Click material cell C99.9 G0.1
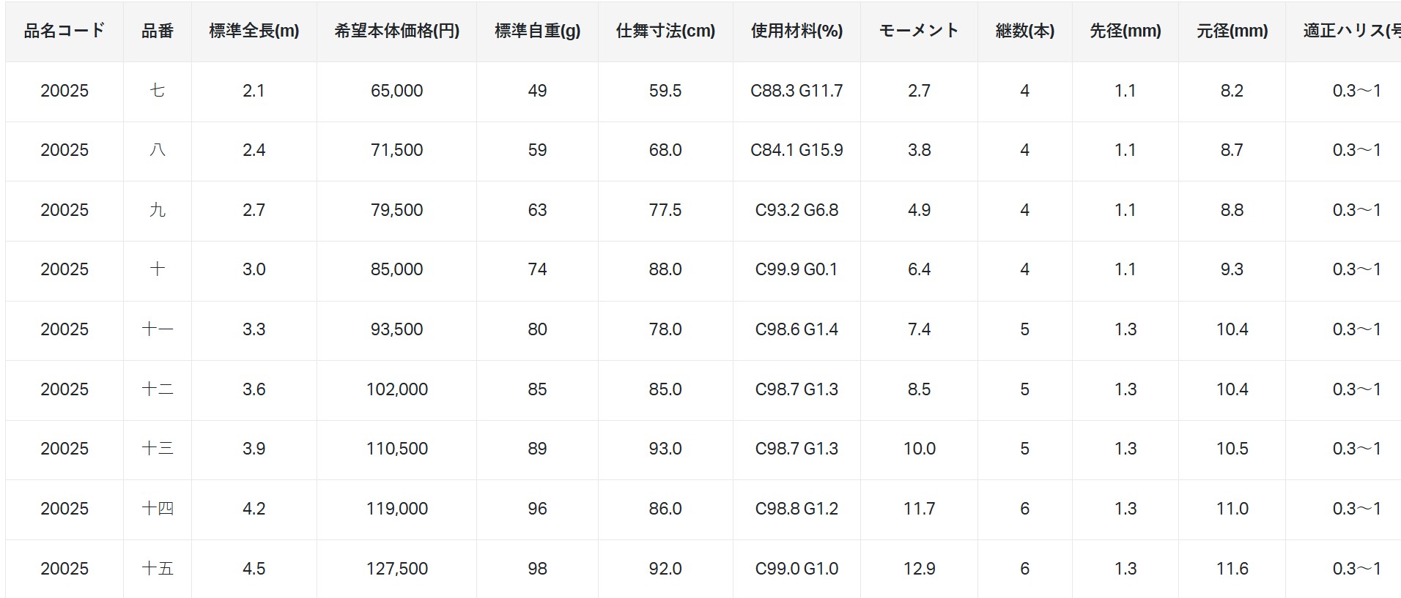 (x=796, y=269)
